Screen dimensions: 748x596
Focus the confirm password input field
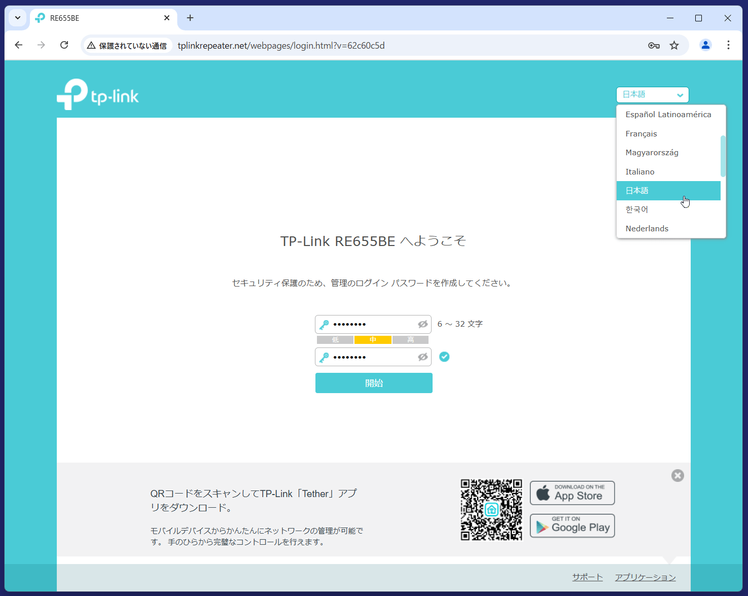pos(373,357)
